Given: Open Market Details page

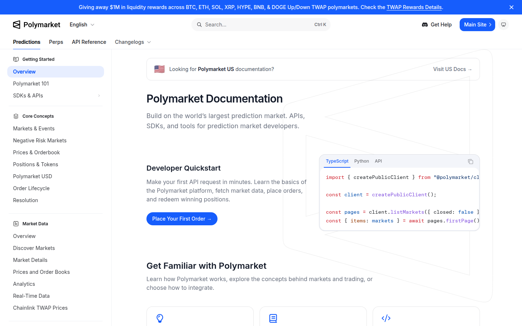Looking at the screenshot, I should (55, 260).
